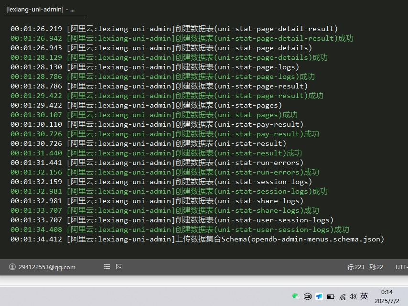The height and width of the screenshot is (306, 408).
Task: Click the uni-stat-session-logs 成功 green line
Action: pyautogui.click(x=169, y=191)
